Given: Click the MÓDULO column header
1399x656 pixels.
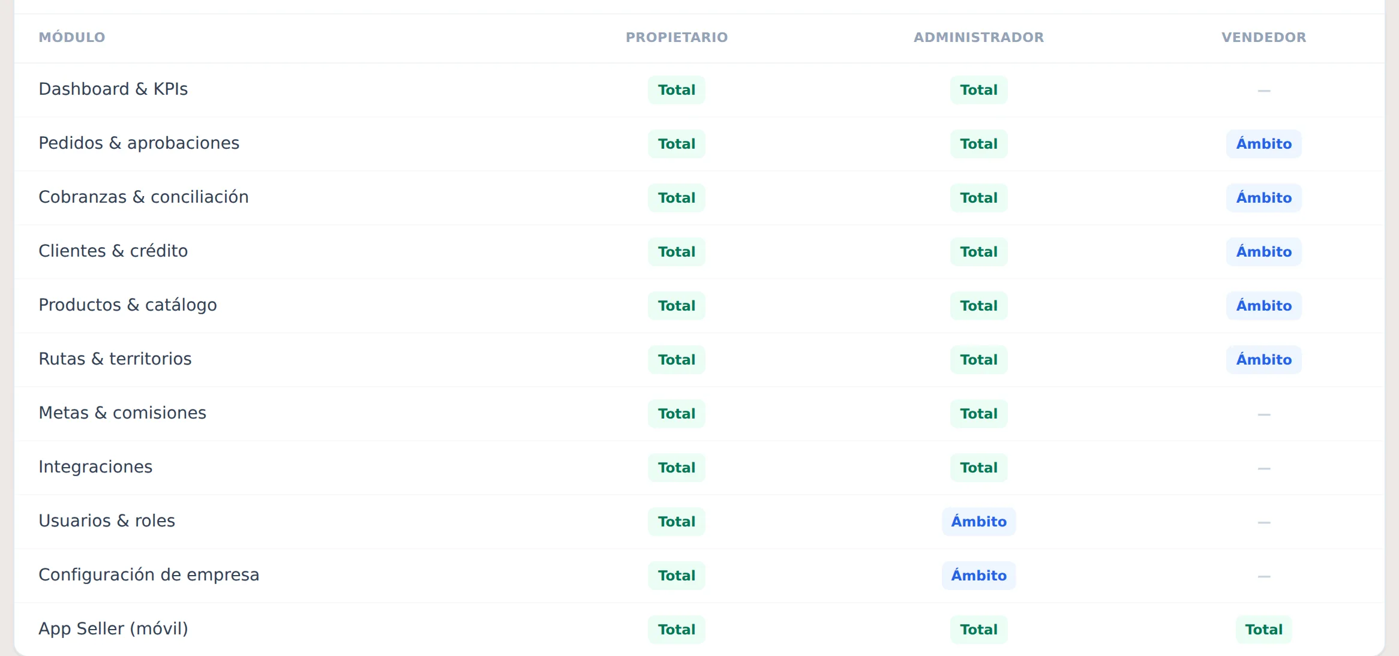Looking at the screenshot, I should click(72, 37).
